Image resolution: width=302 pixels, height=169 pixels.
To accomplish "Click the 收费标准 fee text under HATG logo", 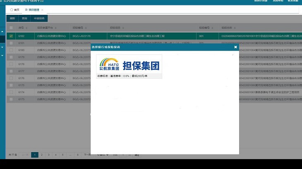I will pyautogui.click(x=122, y=76).
